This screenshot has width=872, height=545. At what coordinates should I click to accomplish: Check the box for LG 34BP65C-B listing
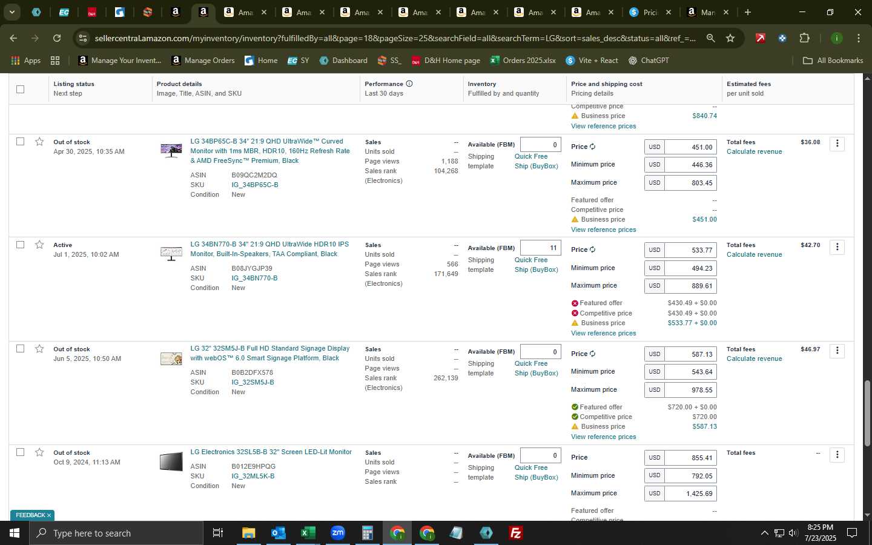(20, 142)
